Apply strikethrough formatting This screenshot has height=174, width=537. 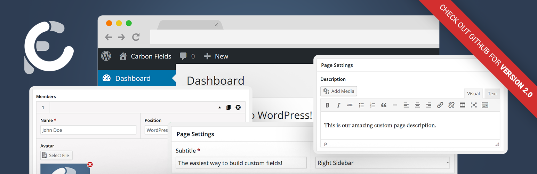[x=350, y=105]
